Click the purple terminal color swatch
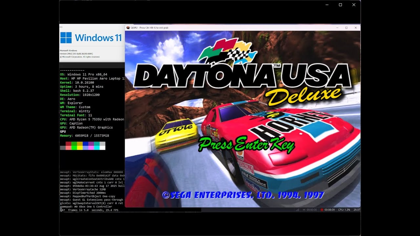The height and width of the screenshot is (236, 420). pyautogui.click(x=91, y=144)
